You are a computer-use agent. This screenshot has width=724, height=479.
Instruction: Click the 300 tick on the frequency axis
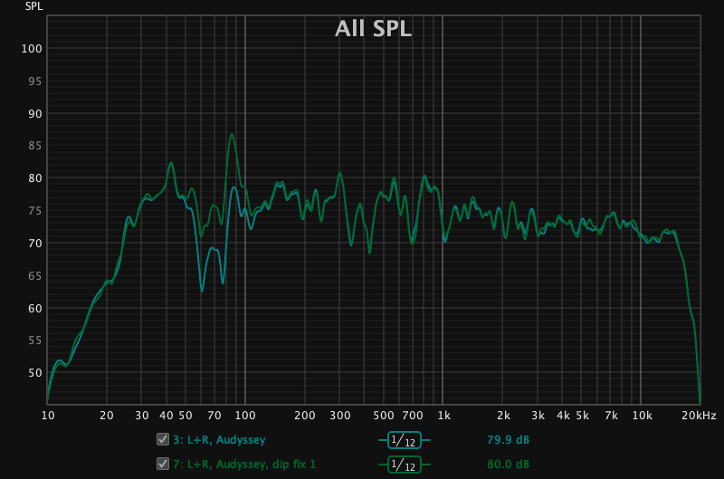tap(339, 416)
